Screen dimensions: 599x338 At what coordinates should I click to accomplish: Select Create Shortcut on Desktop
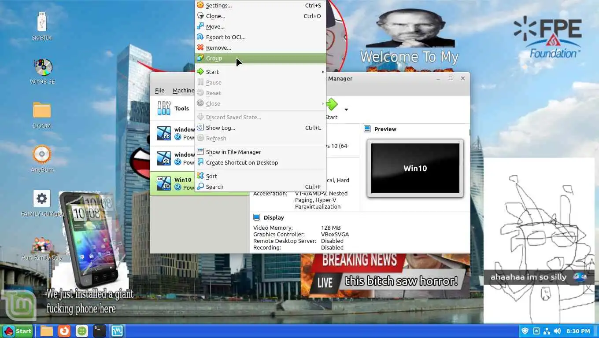point(260,162)
